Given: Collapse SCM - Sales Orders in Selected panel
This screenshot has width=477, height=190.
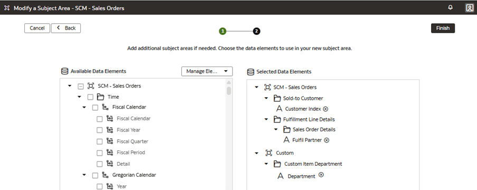Looking at the screenshot, I should [x=256, y=87].
